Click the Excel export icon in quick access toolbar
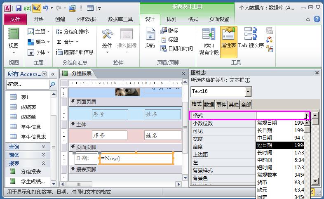The image size is (324, 199). [x=28, y=8]
